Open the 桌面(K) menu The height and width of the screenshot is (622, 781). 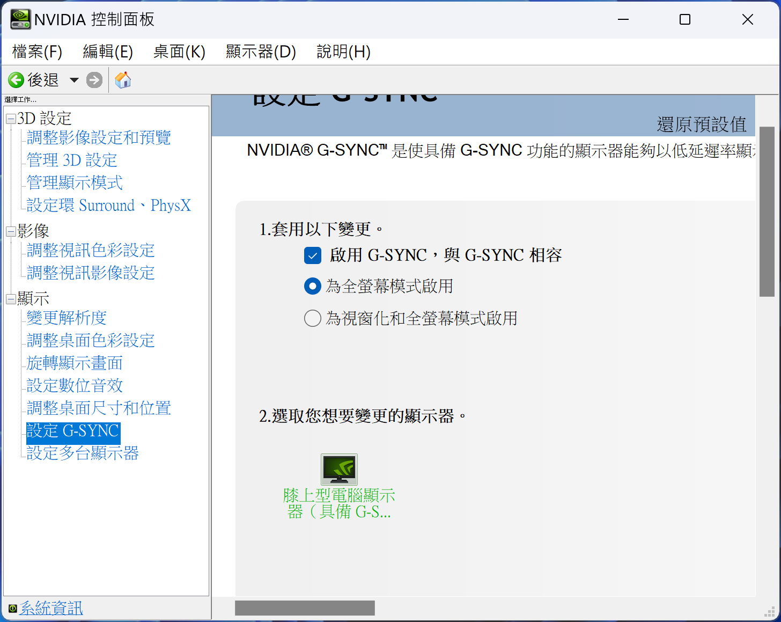[x=179, y=52]
